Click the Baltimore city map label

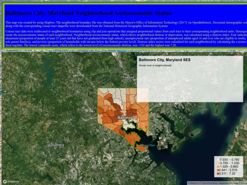pyautogui.click(x=126, y=118)
